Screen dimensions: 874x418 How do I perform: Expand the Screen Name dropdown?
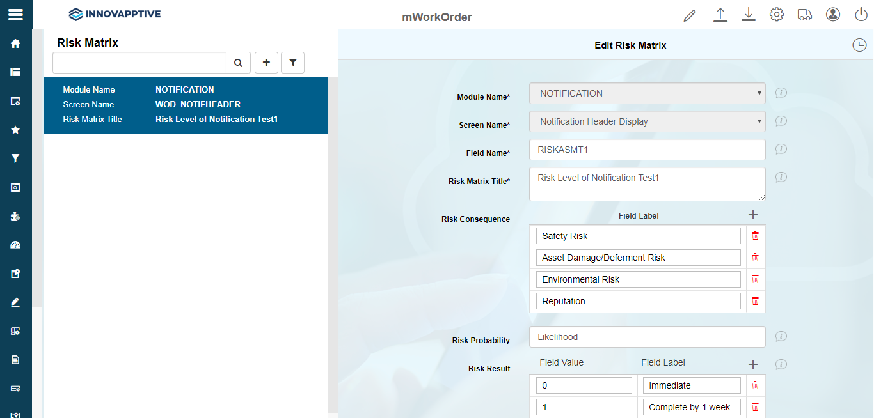647,121
